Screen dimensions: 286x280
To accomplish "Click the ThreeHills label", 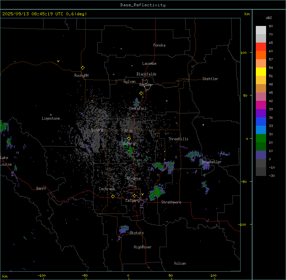I will (178, 139).
